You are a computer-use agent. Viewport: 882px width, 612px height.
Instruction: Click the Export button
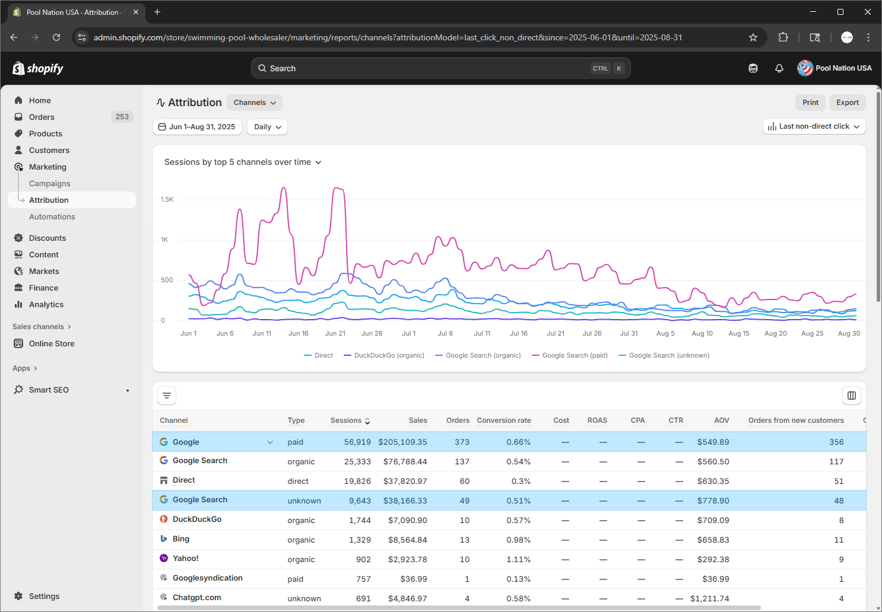[847, 103]
